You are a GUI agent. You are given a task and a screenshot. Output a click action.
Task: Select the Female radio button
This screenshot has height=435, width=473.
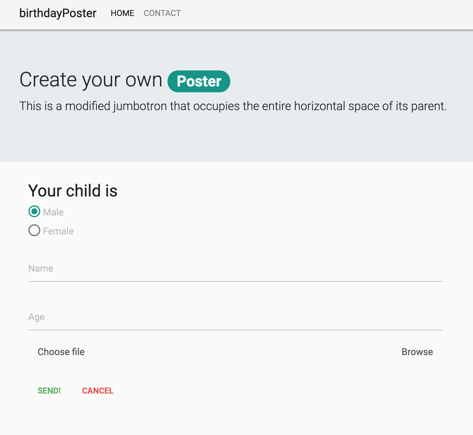(34, 231)
